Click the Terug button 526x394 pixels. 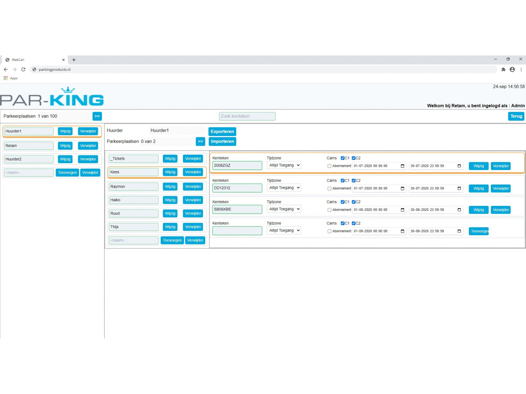(516, 116)
